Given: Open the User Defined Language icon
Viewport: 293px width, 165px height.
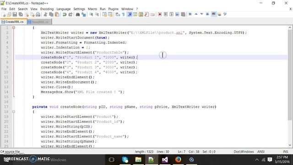Looking at the screenshot, I should click(x=135, y=14).
